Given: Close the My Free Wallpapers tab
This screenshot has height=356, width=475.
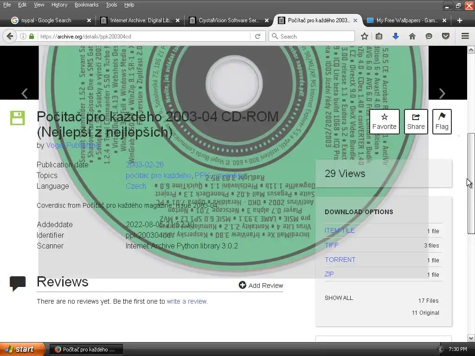Looking at the screenshot, I should click(444, 20).
